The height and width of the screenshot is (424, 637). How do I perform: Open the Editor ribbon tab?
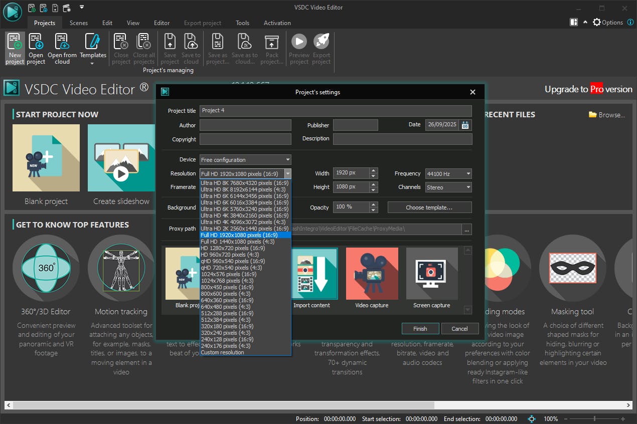coord(162,23)
